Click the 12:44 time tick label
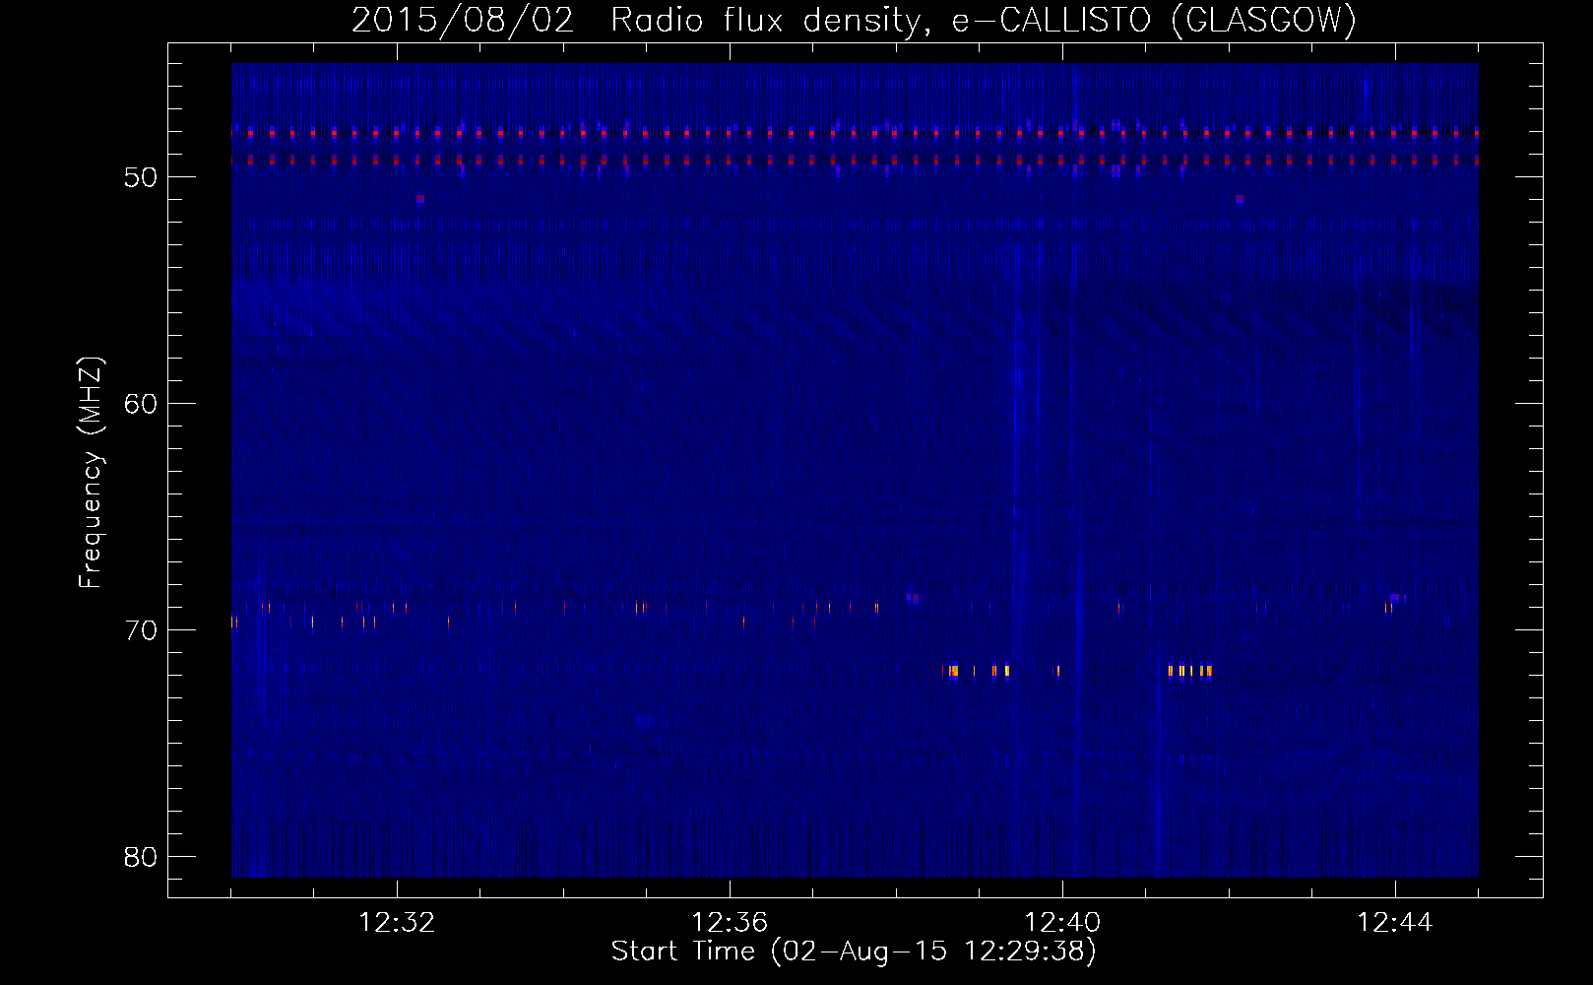The image size is (1593, 985). tap(1395, 923)
